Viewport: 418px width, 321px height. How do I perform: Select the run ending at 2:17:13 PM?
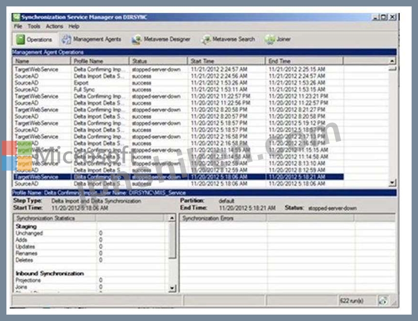[x=178, y=137]
